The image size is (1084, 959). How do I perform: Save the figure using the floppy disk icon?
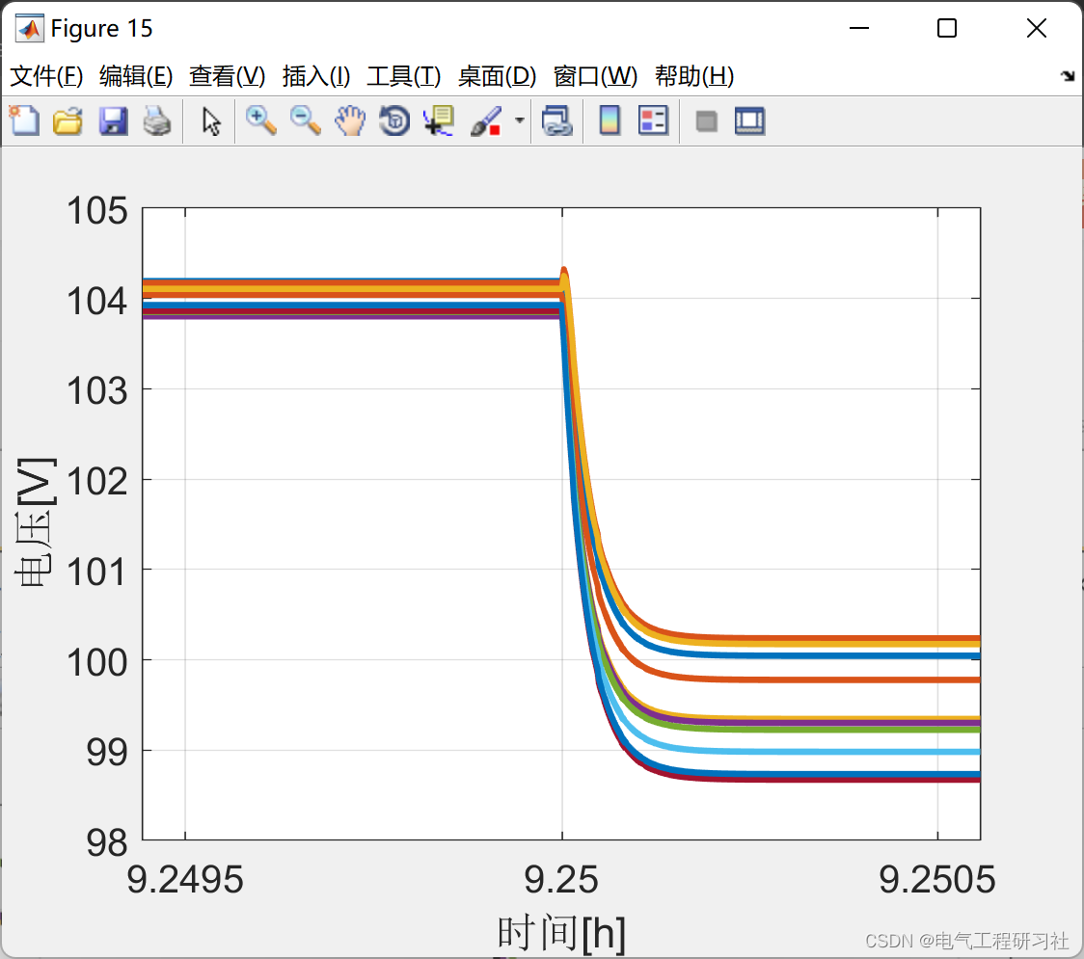(x=113, y=121)
